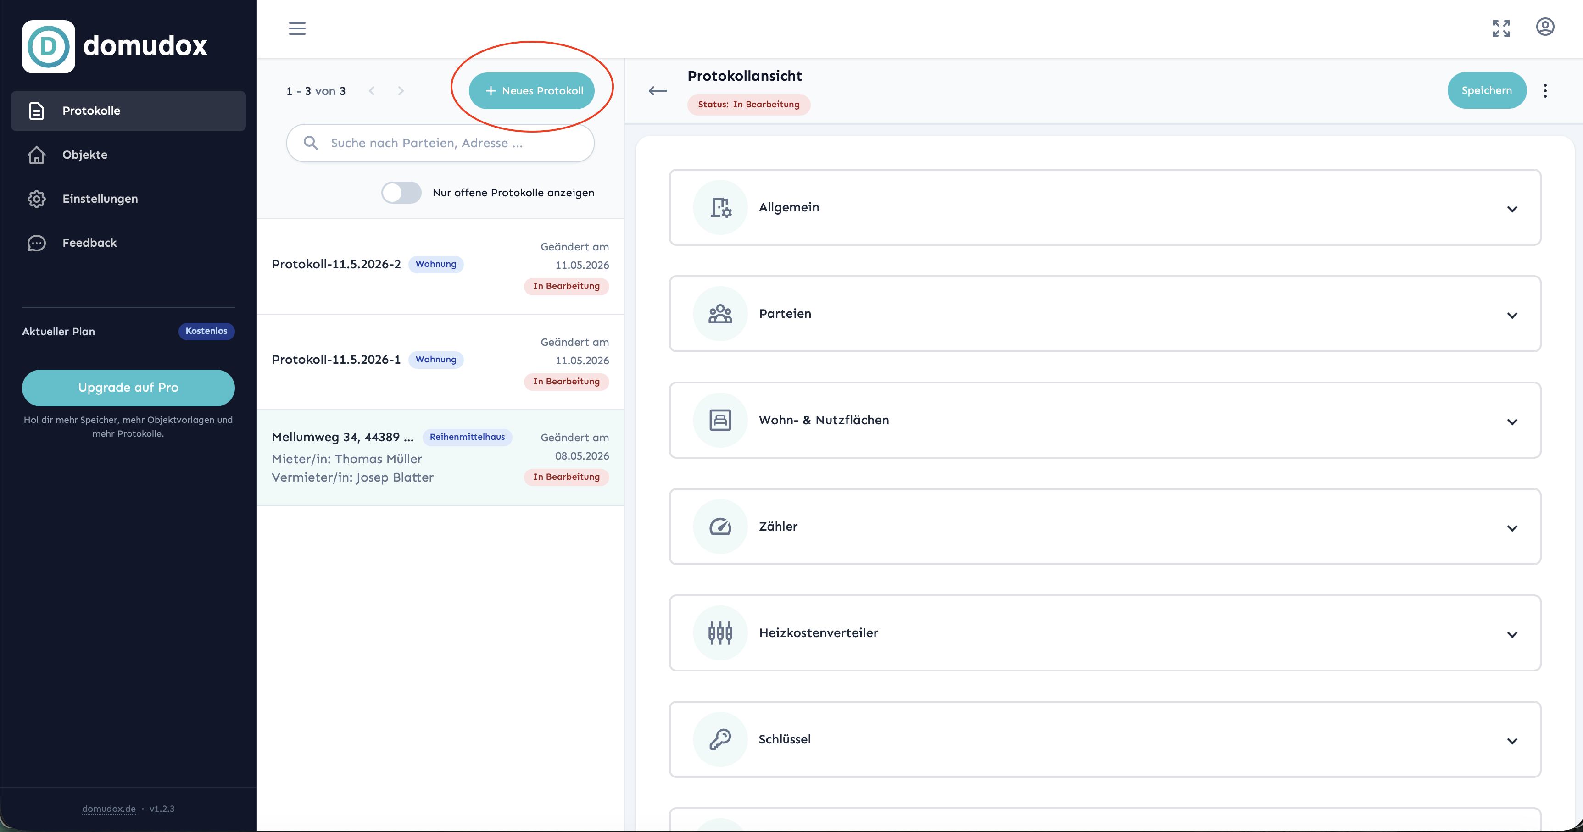Expand the Parteien section chevron
Viewport: 1583px width, 832px height.
(x=1512, y=315)
